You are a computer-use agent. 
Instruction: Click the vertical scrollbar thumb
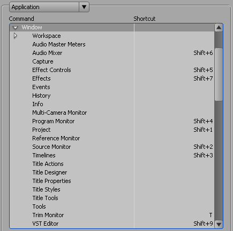pos(219,74)
